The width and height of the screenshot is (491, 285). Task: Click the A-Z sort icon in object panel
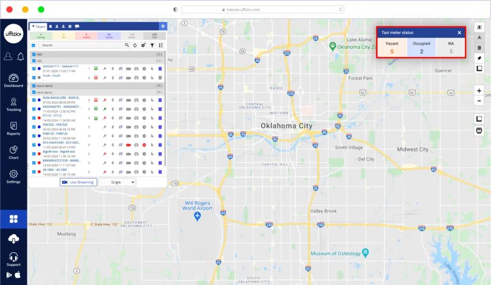[161, 45]
